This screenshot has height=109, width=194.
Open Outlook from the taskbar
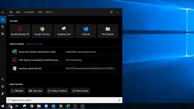pos(53,106)
